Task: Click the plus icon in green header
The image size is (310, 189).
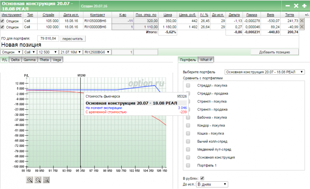Action: 304,6
